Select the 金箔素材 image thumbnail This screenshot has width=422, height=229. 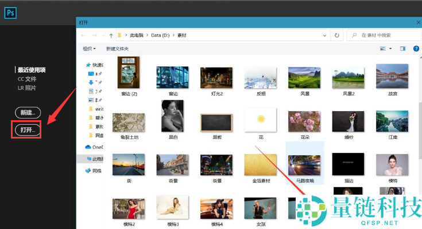(260, 164)
